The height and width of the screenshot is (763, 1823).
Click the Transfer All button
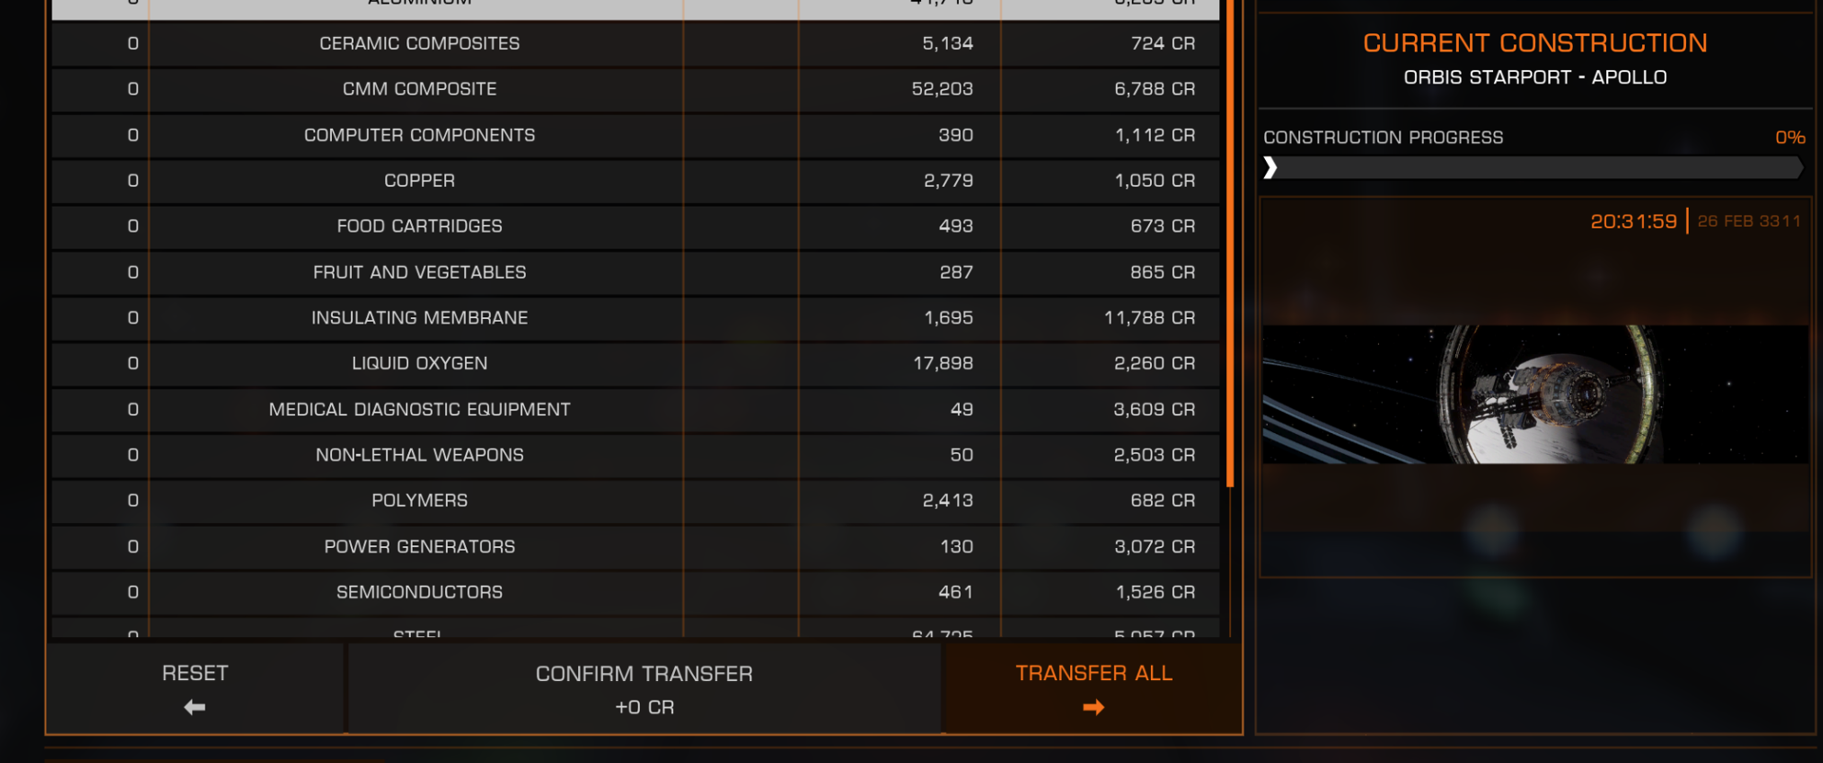1093,688
